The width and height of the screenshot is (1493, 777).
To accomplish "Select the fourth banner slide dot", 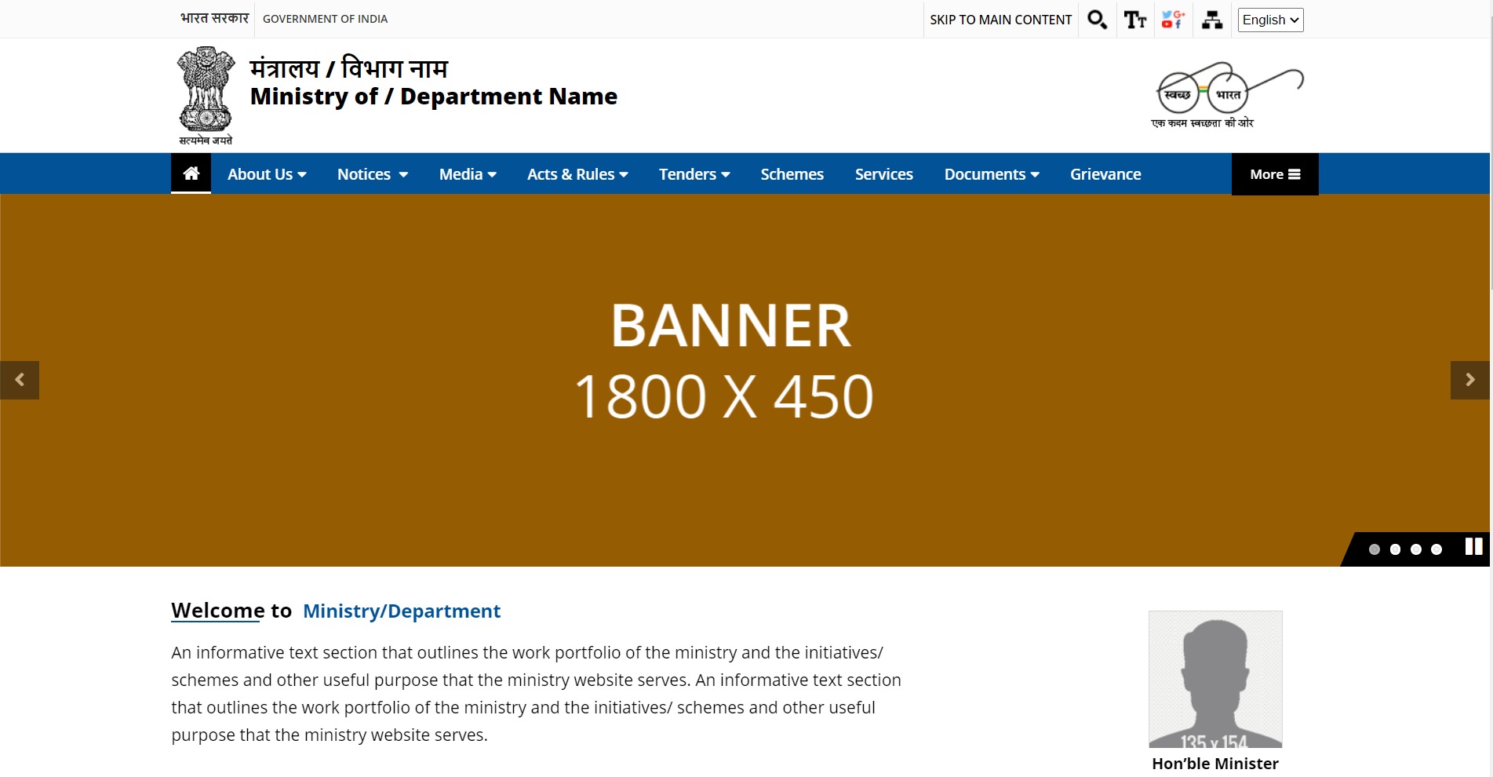I will [x=1437, y=549].
